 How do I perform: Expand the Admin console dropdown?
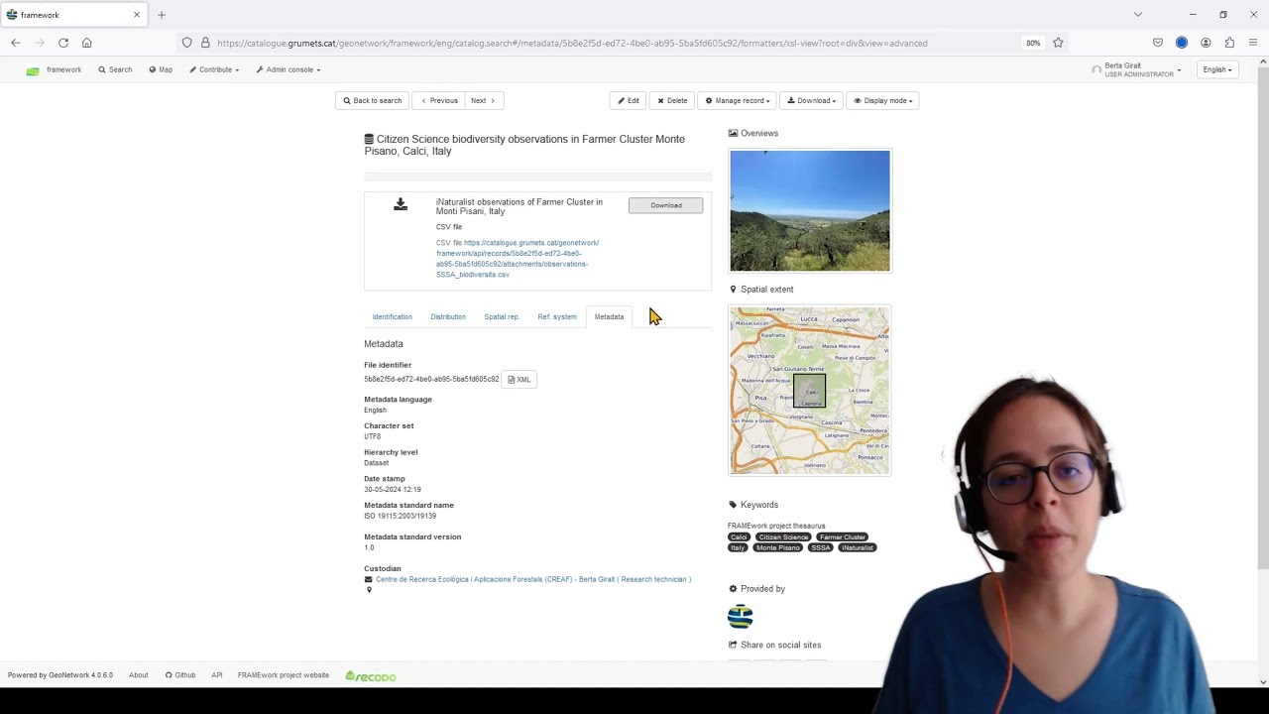288,69
